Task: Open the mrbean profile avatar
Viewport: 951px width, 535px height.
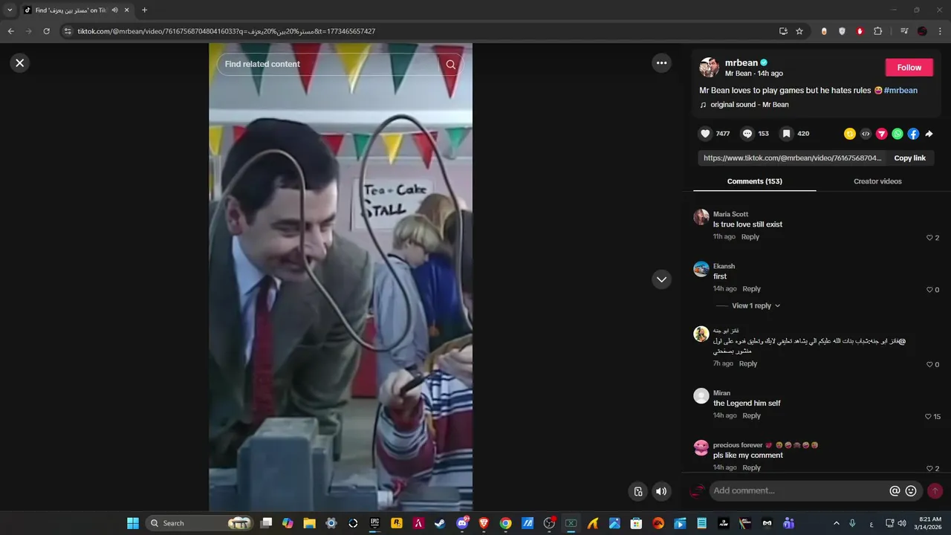Action: pos(709,67)
